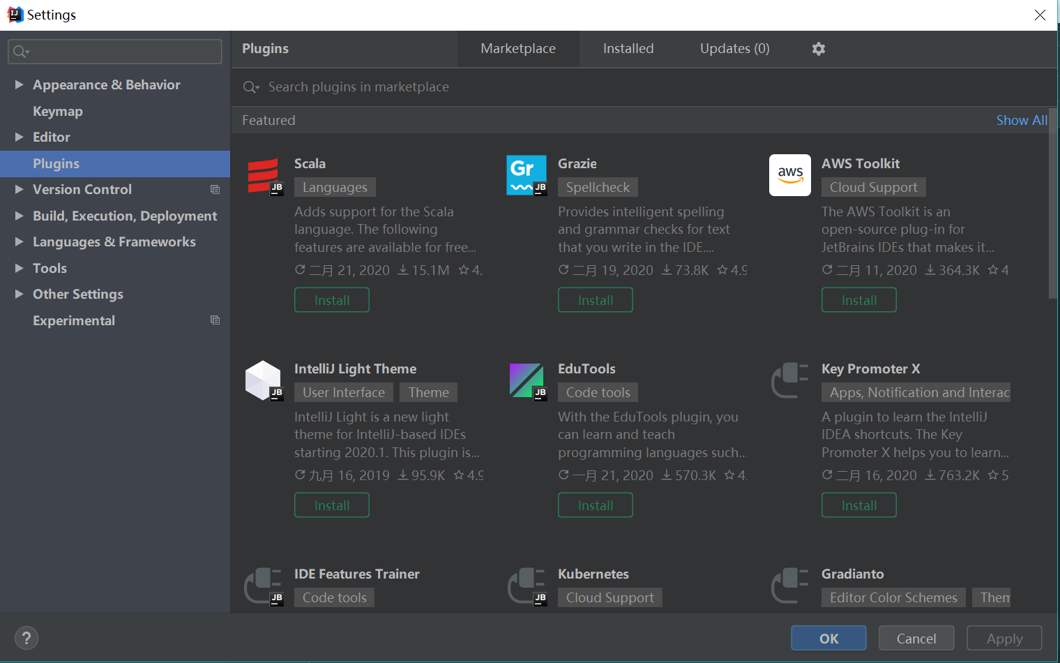Expand the Tools settings node
This screenshot has width=1060, height=663.
[x=20, y=268]
